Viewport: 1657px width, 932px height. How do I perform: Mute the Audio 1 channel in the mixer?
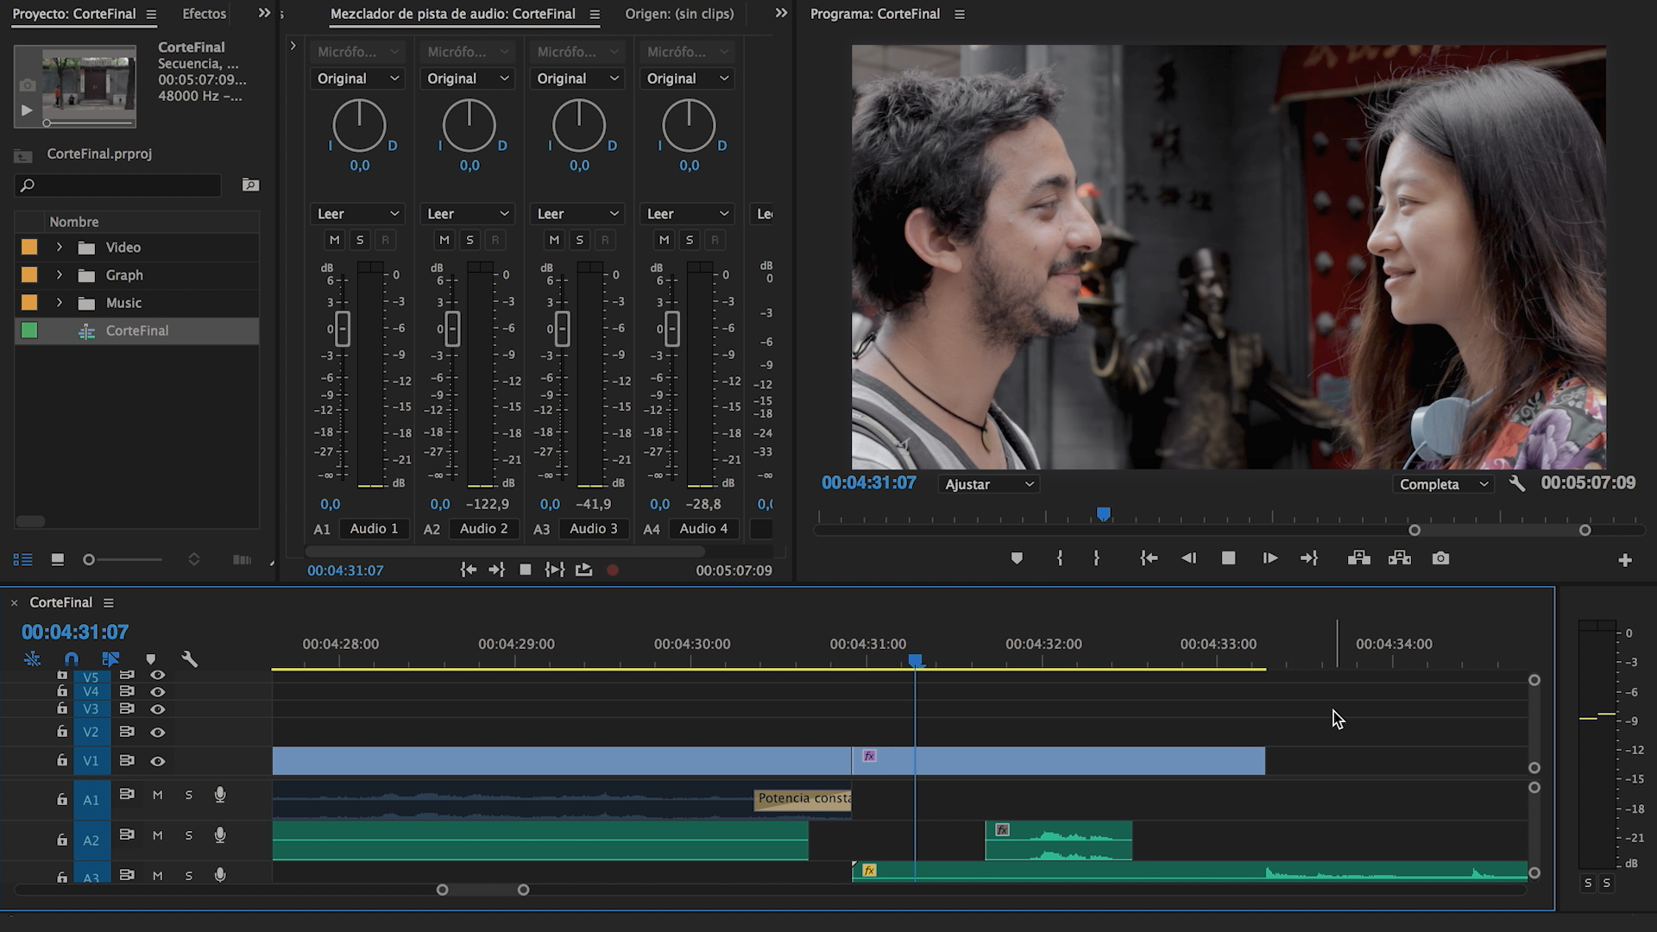point(334,240)
